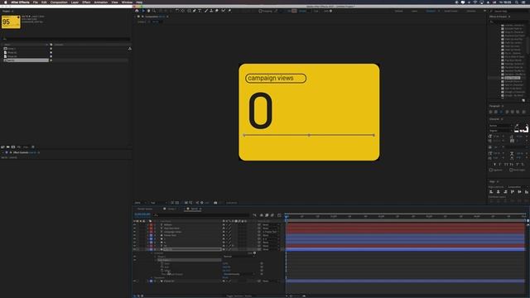
Task: Open the macOS Spotlight search icon
Action: click(517, 2)
